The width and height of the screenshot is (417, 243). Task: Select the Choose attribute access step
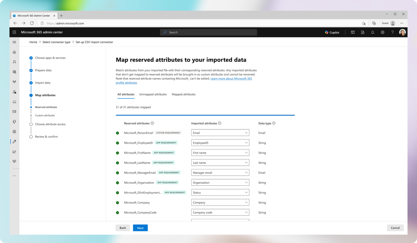[50, 124]
